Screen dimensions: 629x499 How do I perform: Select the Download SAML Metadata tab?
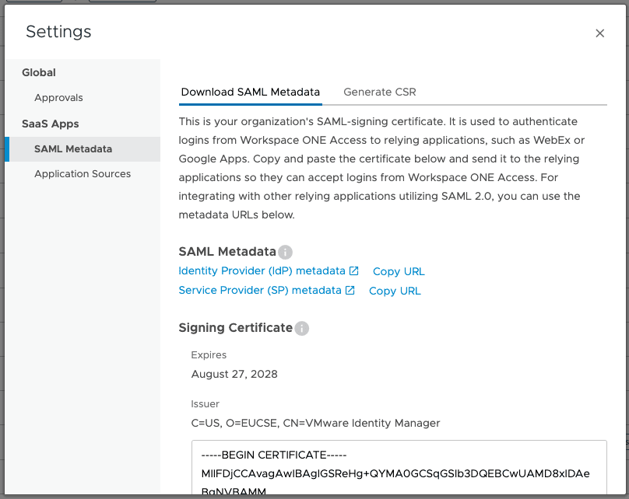coord(251,92)
